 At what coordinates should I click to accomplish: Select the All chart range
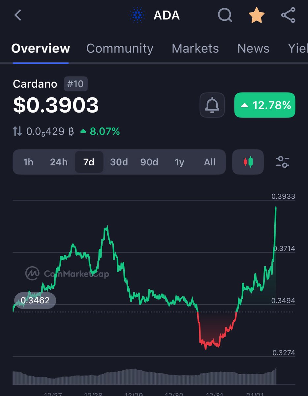(x=210, y=162)
